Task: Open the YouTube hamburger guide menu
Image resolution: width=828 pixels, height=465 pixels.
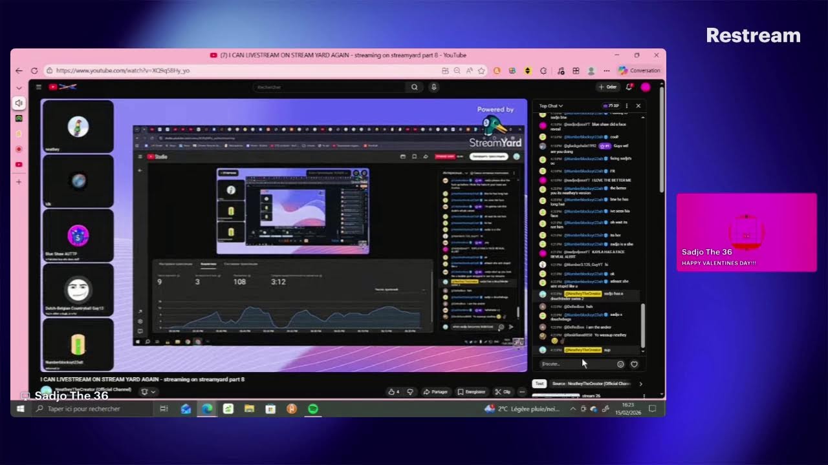Action: click(39, 87)
